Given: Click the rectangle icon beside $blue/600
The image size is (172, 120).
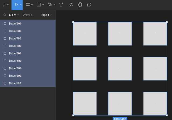Looking at the screenshot, I should (5, 46).
